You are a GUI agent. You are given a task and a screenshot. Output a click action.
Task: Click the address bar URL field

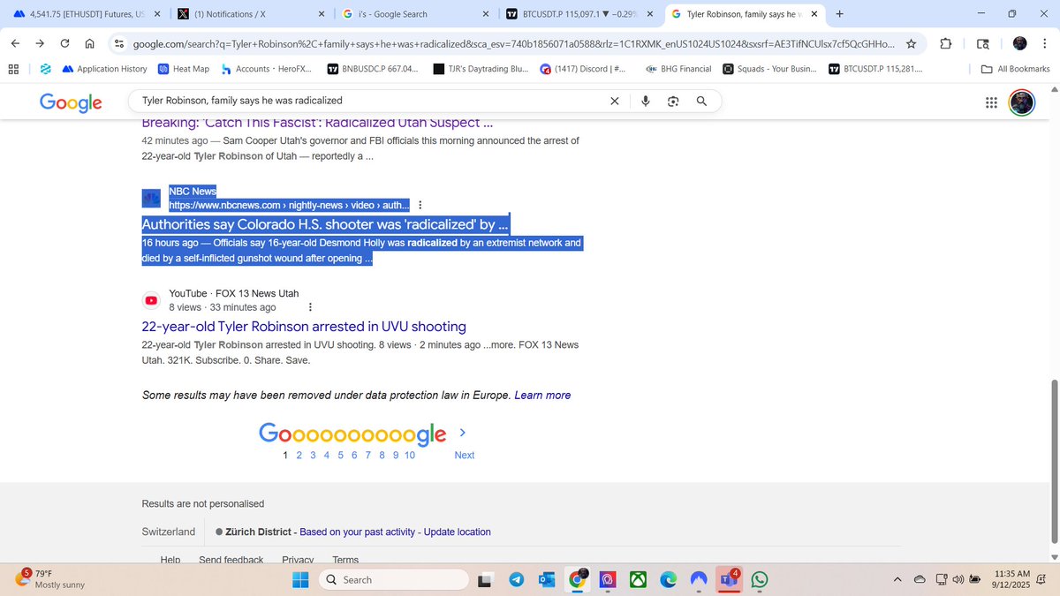512,44
